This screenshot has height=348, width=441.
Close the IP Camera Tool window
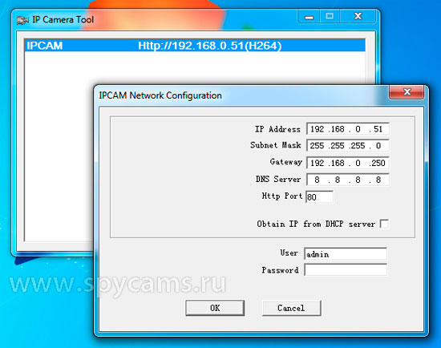click(358, 16)
